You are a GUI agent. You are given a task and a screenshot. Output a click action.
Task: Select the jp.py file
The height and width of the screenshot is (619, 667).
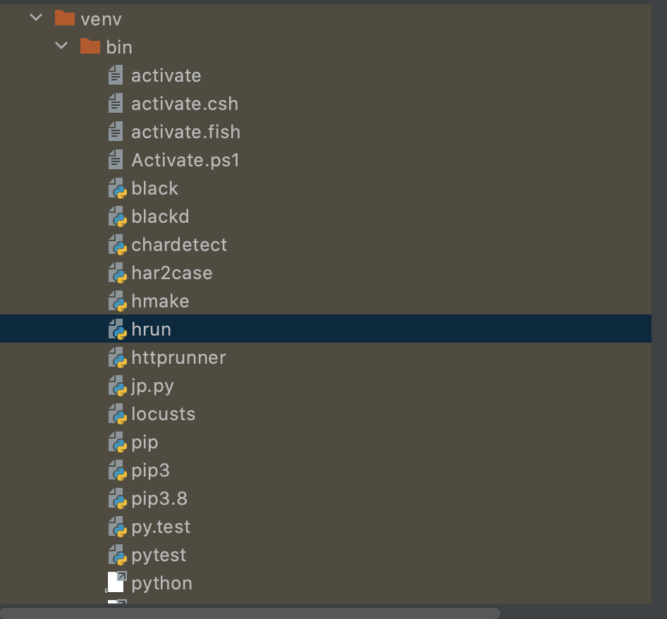pyautogui.click(x=153, y=386)
